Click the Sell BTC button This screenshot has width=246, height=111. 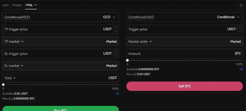pyautogui.click(x=184, y=86)
